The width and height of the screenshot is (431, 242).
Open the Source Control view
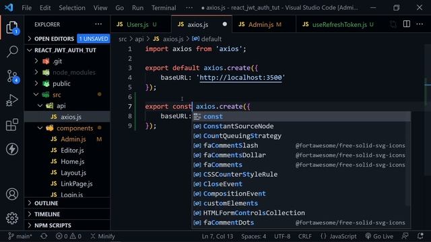(12, 76)
